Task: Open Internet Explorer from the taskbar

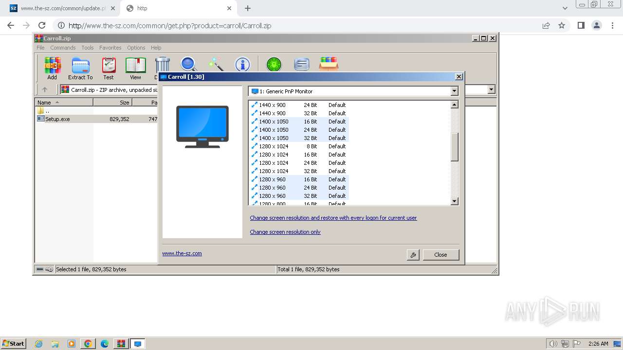Action: [38, 344]
